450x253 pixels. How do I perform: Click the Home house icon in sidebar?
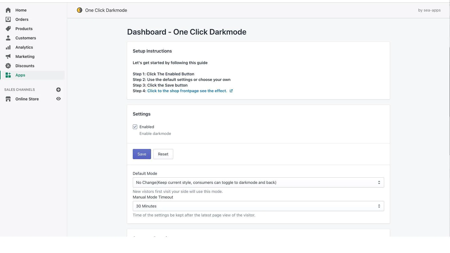pyautogui.click(x=8, y=10)
